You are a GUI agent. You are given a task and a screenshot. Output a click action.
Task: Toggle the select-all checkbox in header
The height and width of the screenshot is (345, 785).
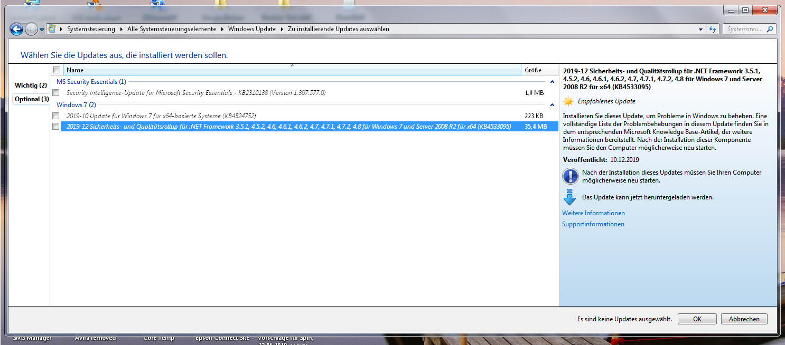point(57,70)
